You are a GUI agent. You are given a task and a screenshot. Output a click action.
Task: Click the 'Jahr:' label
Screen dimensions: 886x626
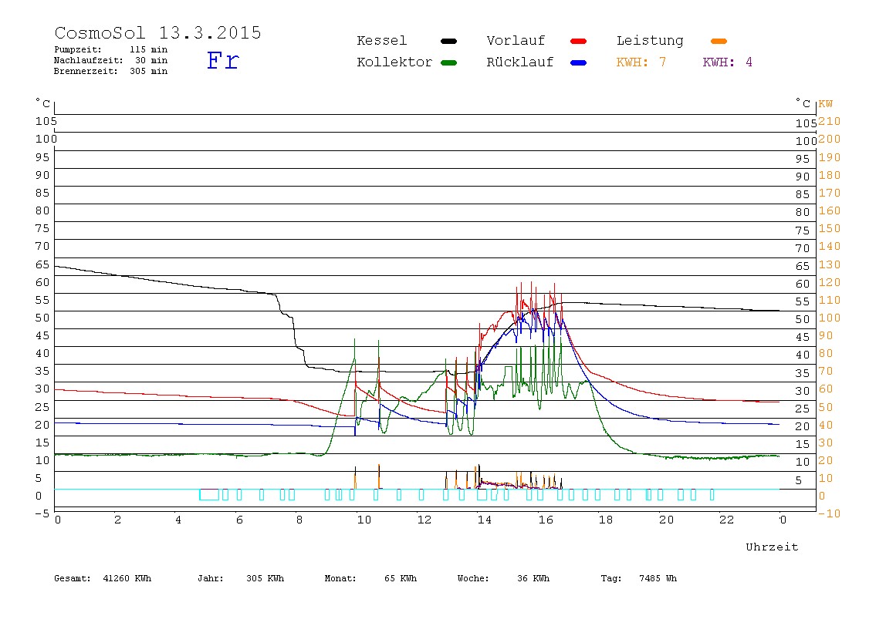pyautogui.click(x=210, y=578)
